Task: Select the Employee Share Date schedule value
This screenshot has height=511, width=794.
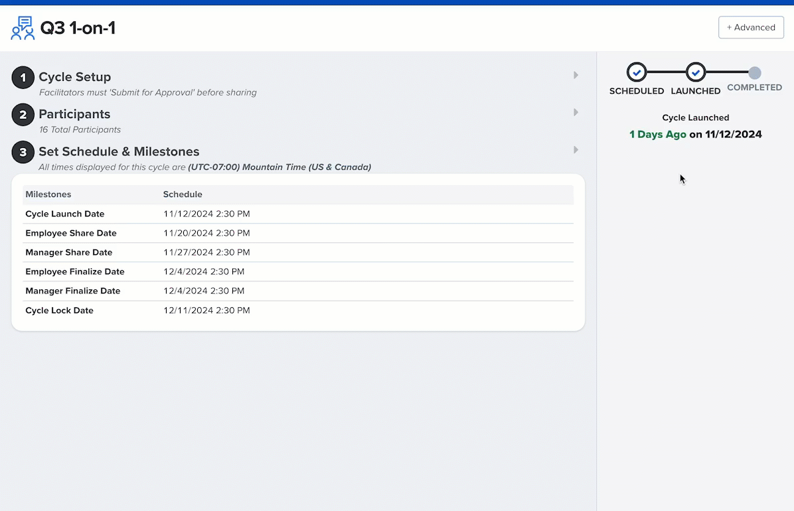Action: coord(206,233)
